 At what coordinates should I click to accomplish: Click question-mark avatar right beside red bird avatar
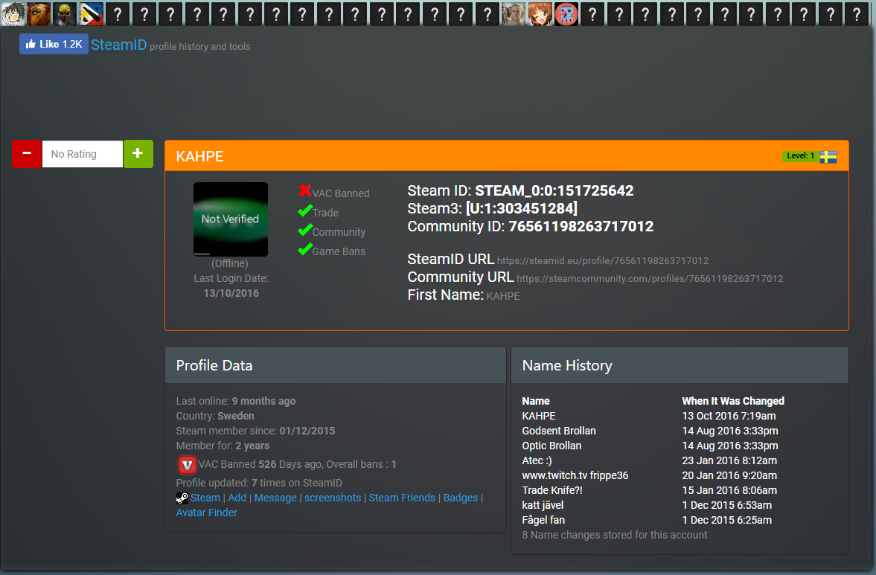pyautogui.click(x=592, y=13)
